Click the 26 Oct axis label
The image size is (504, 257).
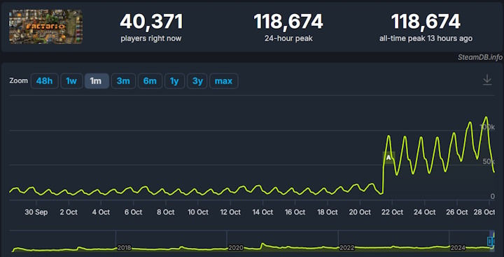coord(456,212)
